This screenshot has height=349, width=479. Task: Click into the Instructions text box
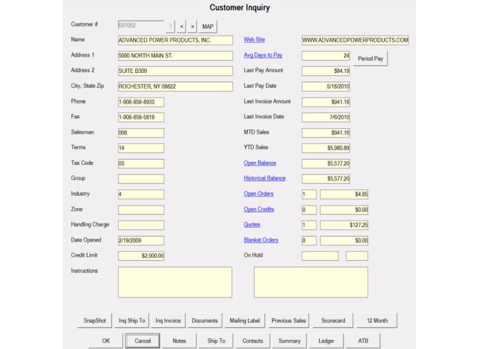(x=175, y=282)
